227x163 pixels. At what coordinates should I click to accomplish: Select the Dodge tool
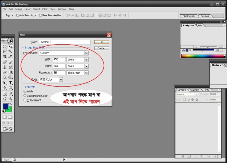coord(10,77)
